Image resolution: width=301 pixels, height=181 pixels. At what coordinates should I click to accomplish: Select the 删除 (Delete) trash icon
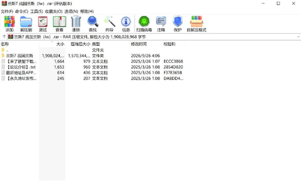point(76,24)
